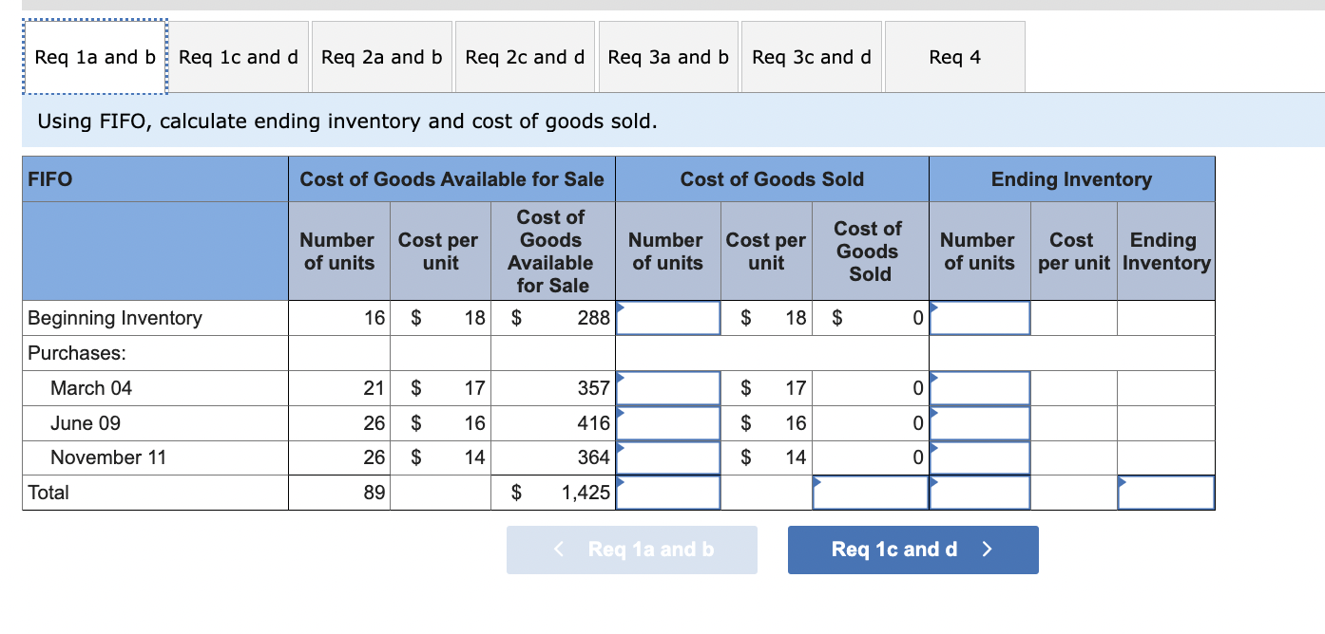Click the 364 cost available cell
Image resolution: width=1325 pixels, height=634 pixels.
552,457
